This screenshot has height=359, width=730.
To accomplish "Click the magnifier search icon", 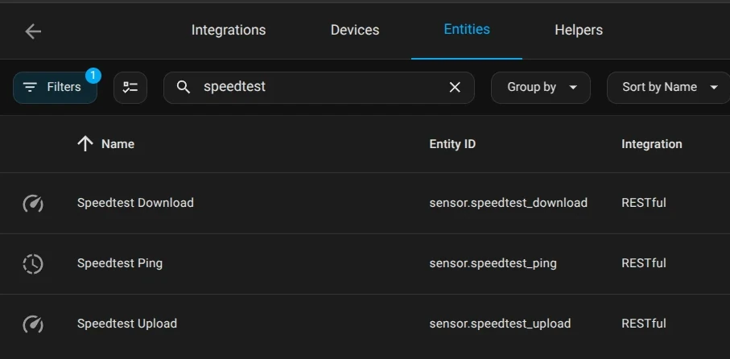I will (184, 88).
